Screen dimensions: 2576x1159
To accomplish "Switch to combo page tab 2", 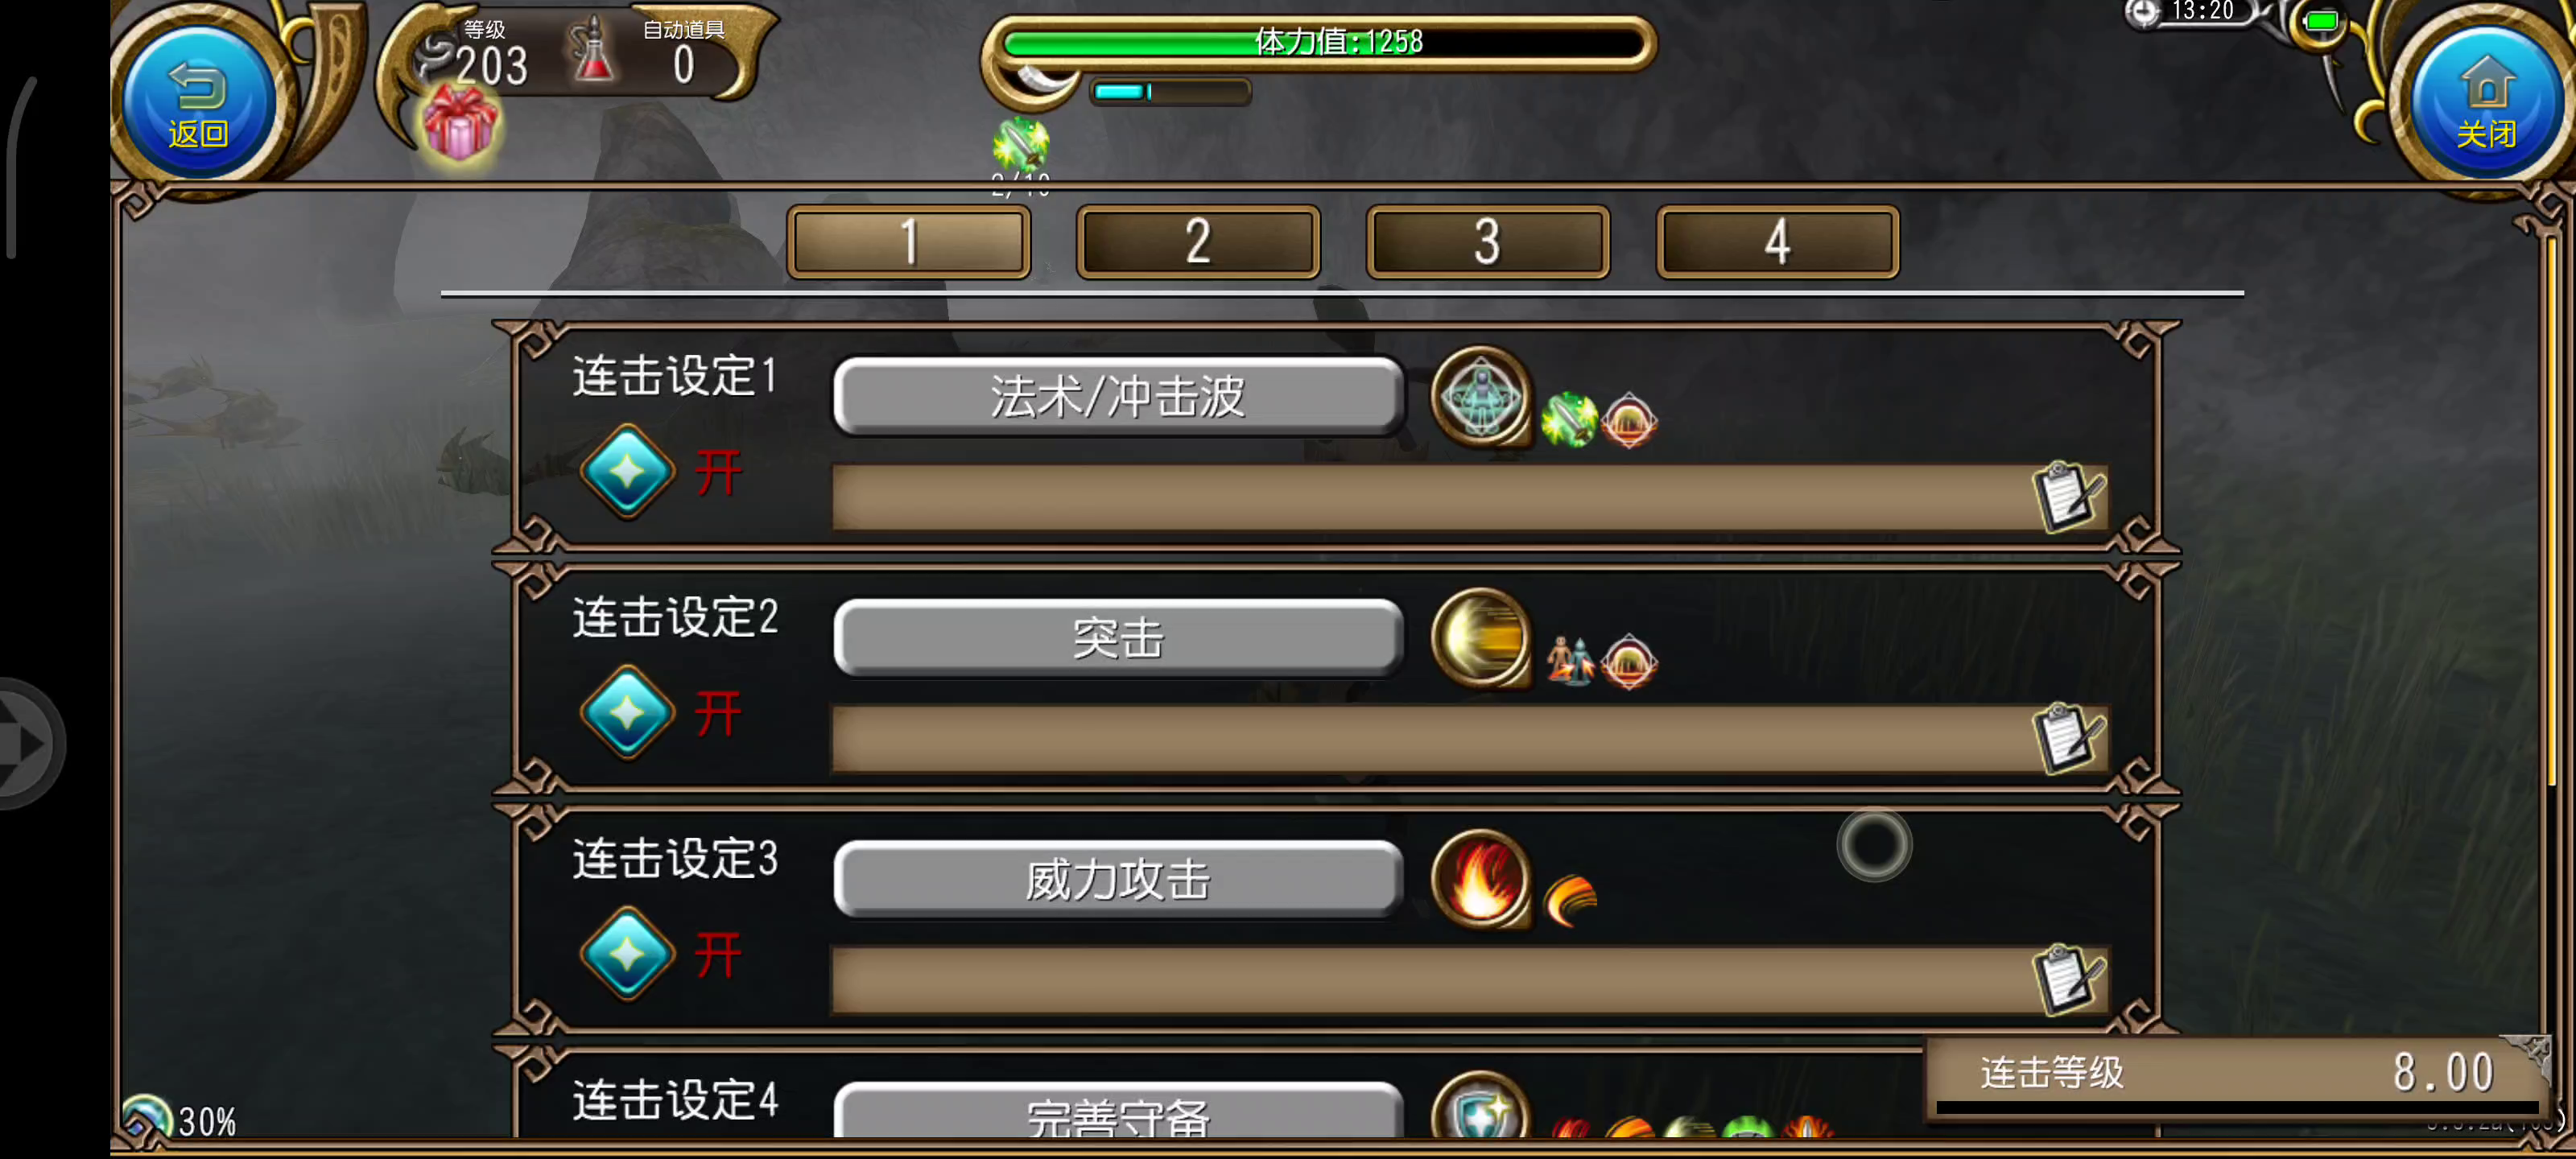I will click(1198, 242).
